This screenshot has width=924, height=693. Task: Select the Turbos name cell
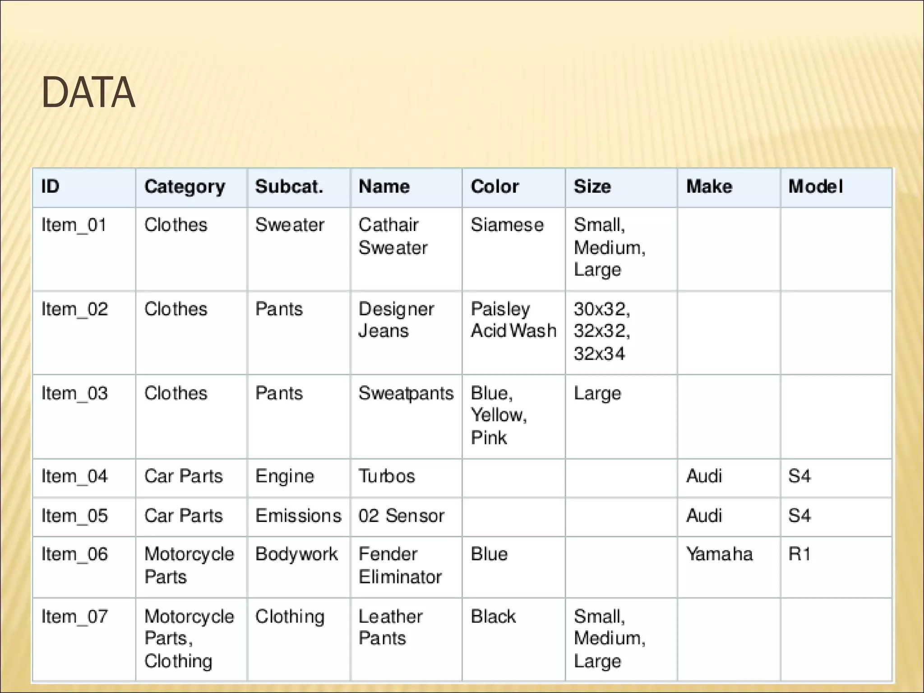[x=387, y=476]
